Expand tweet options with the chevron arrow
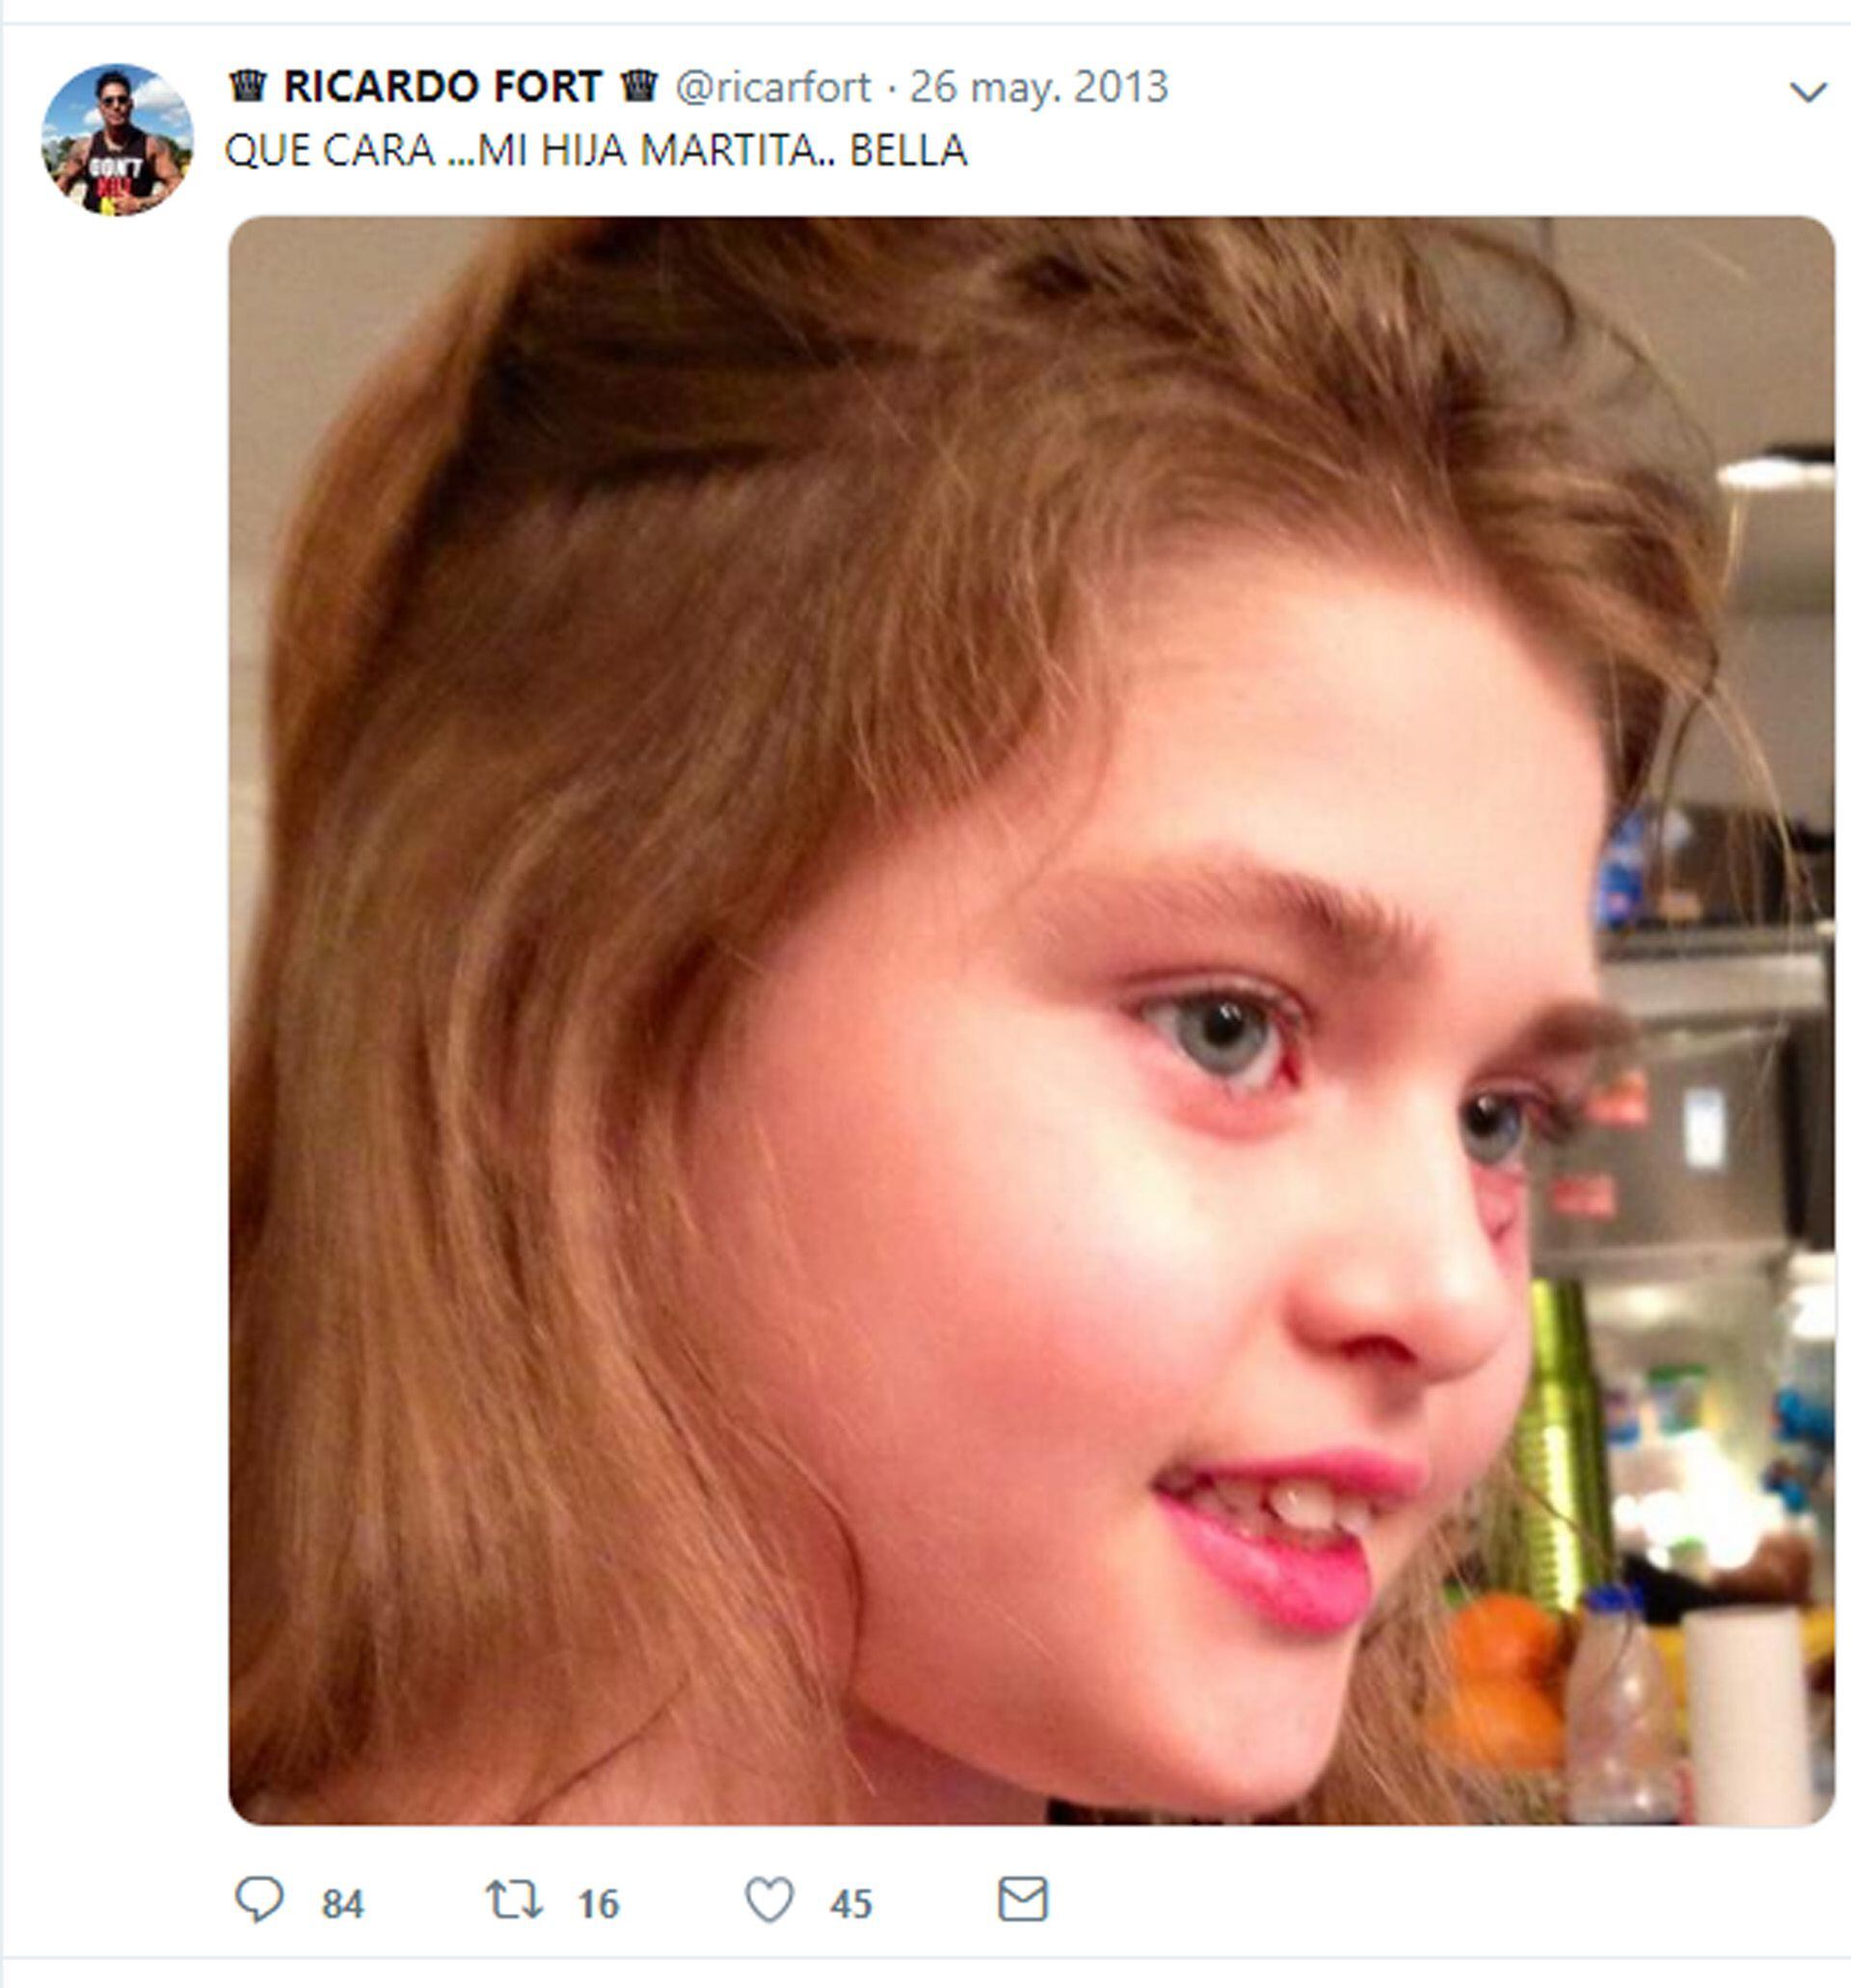This screenshot has height=1988, width=1851. click(x=1808, y=92)
